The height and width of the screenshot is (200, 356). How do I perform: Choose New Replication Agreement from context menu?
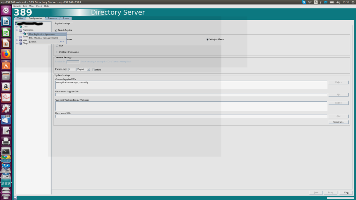click(x=47, y=34)
